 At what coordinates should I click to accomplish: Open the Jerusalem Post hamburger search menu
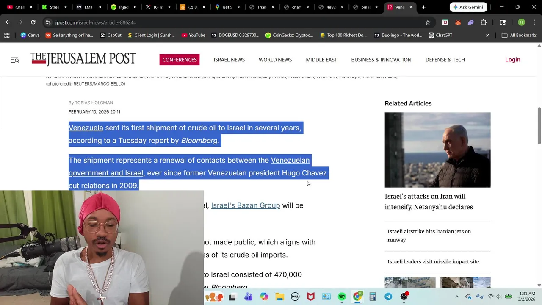pyautogui.click(x=15, y=60)
